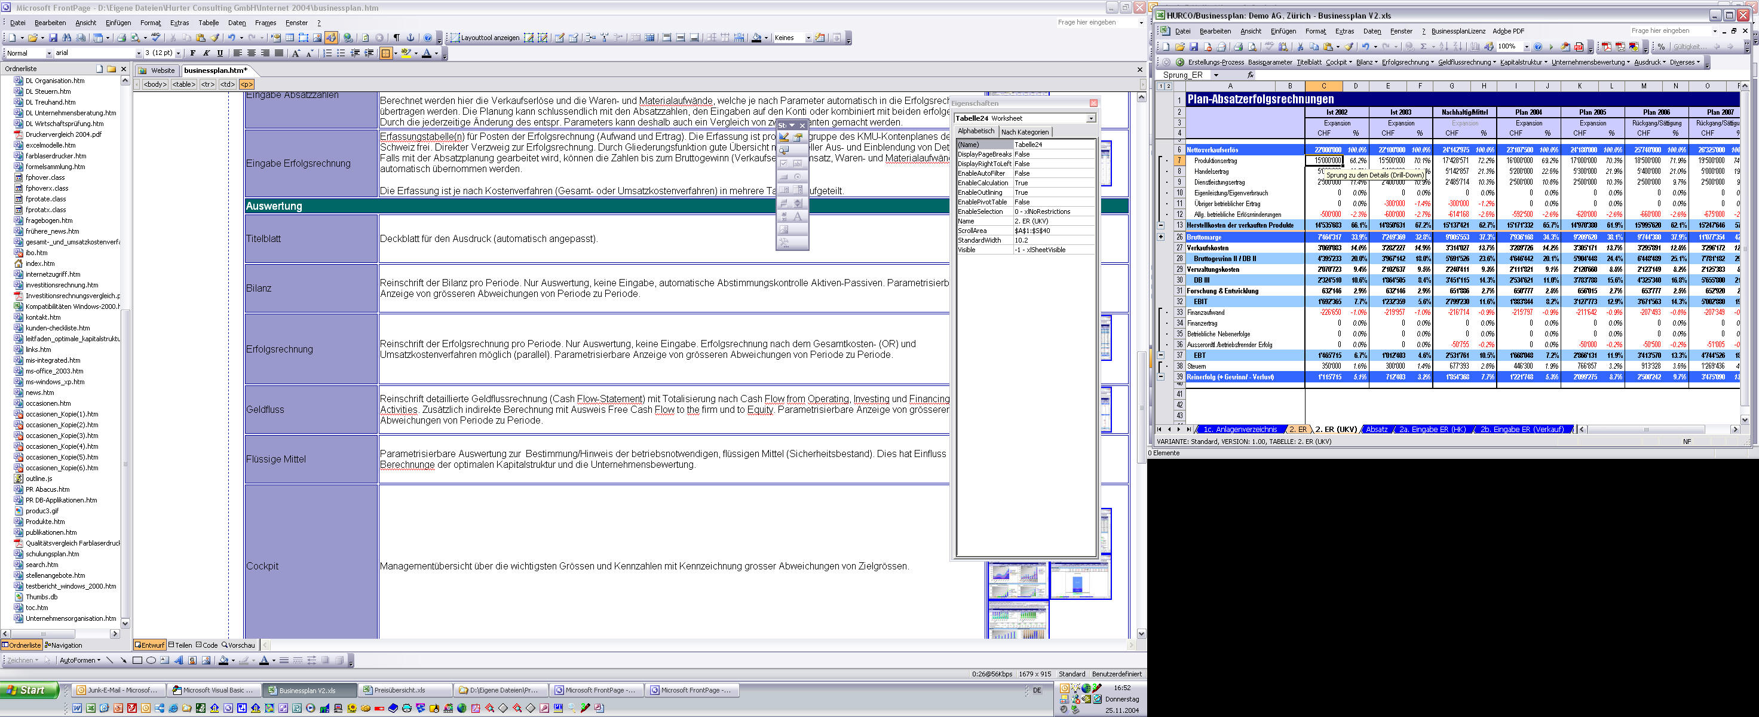Viewport: 1759px width, 717px height.
Task: Click the Layouttool anzeigen button
Action: tap(485, 38)
